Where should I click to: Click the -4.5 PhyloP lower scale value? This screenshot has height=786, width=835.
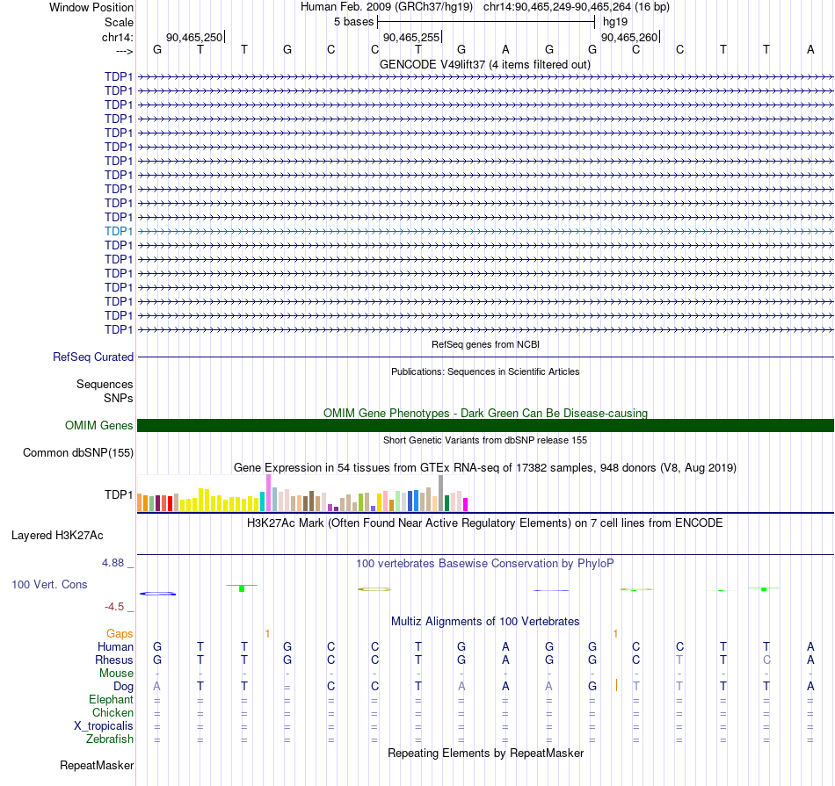click(x=114, y=606)
